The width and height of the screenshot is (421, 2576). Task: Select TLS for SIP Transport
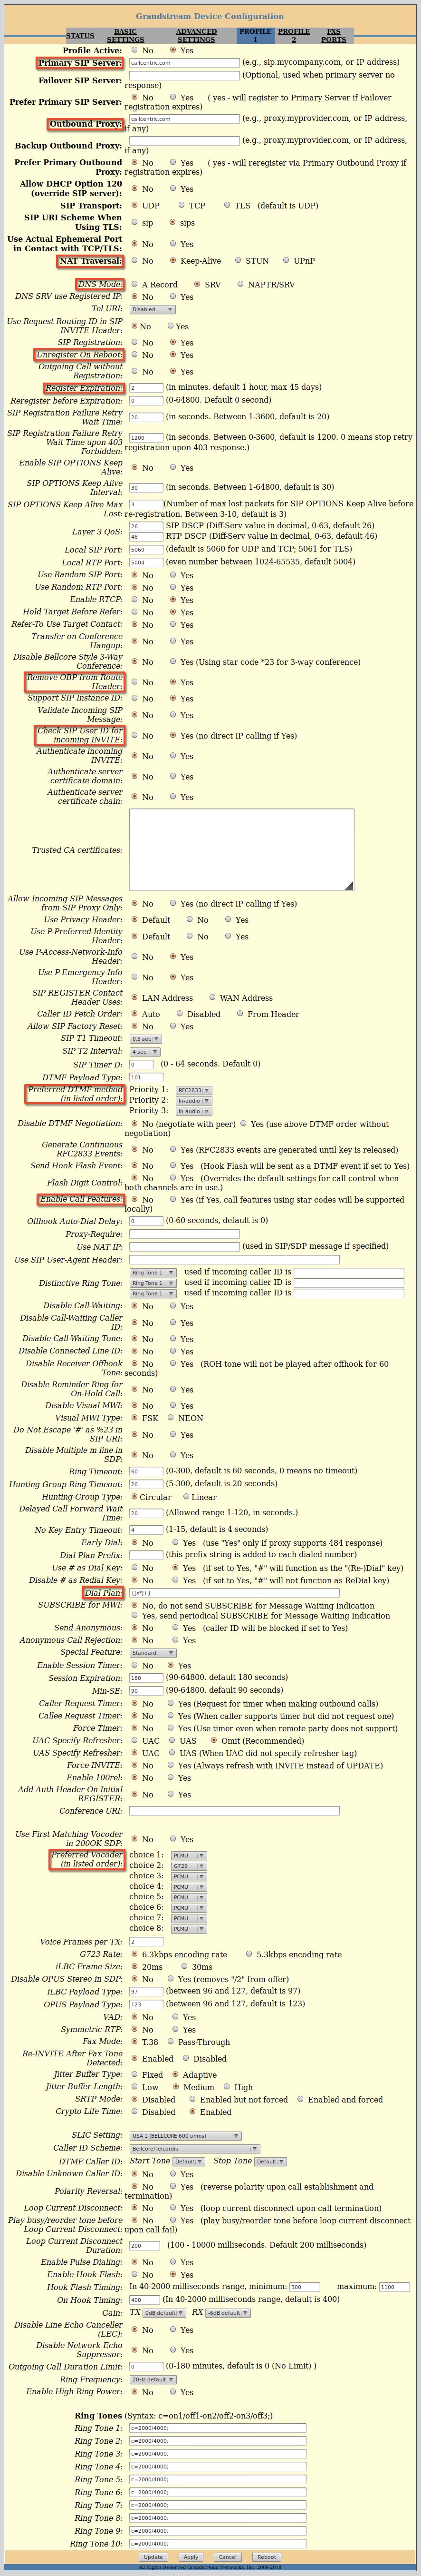[x=227, y=205]
